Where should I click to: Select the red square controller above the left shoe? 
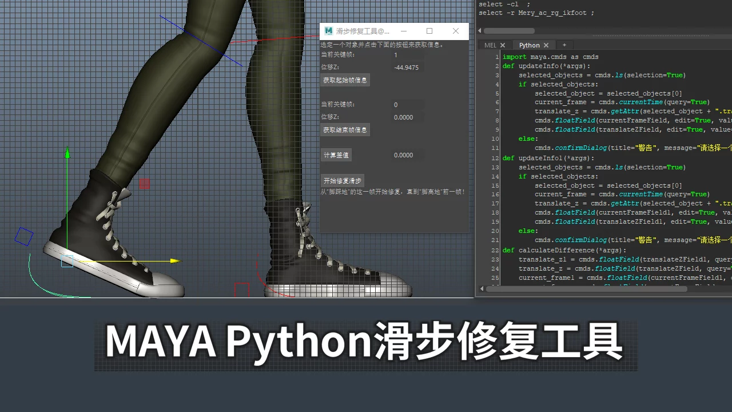pyautogui.click(x=144, y=184)
